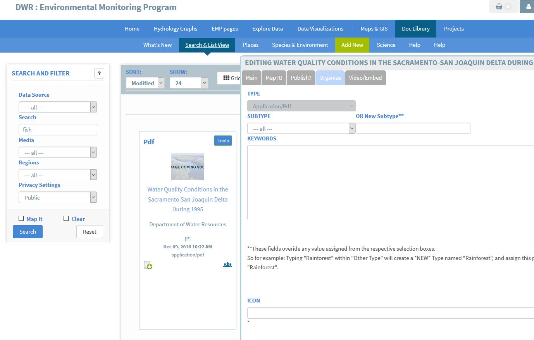Switch to the Map It! tab
Screen dimensions: 534x340
pos(274,78)
